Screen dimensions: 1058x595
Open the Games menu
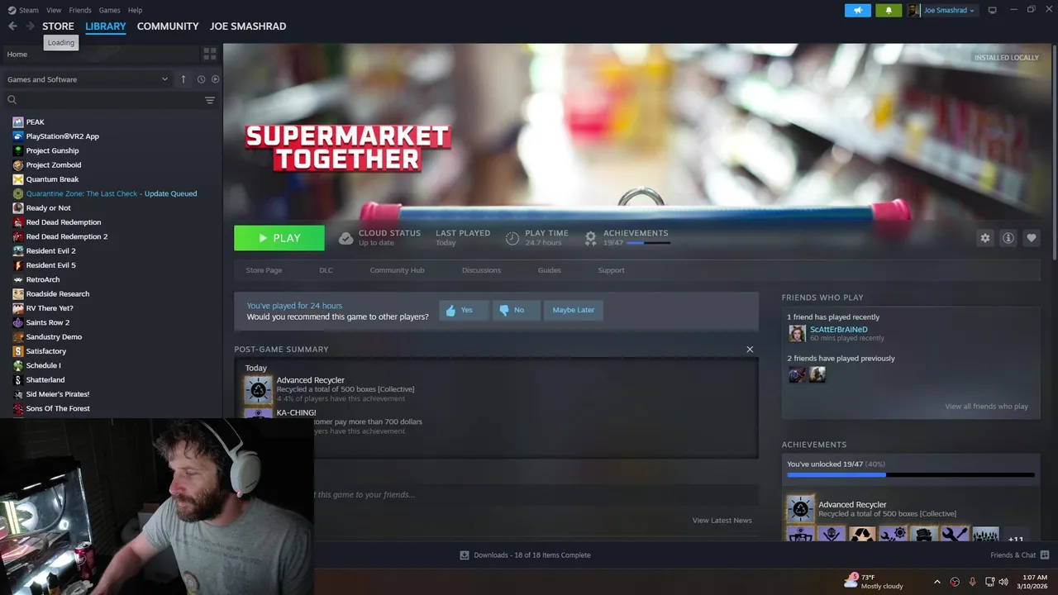109,10
